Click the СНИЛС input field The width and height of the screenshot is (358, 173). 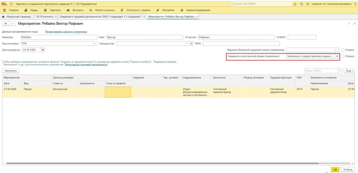pos(302,37)
